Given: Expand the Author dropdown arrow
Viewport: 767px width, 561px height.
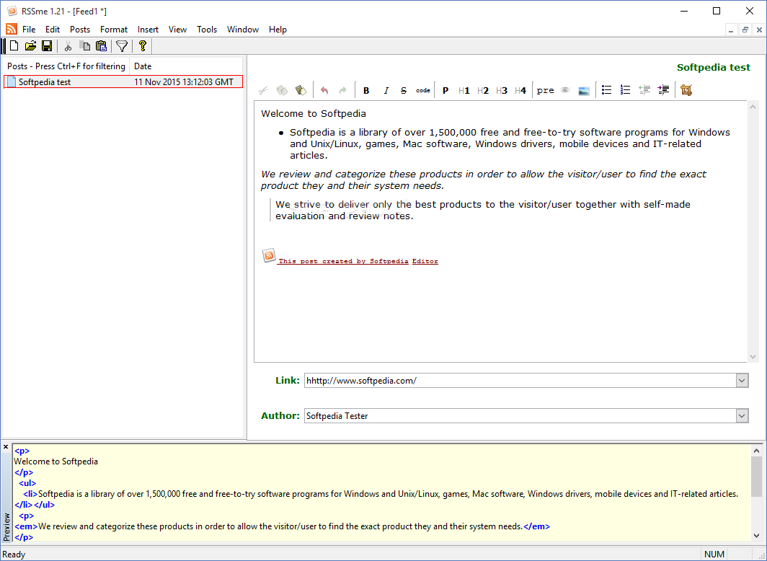Looking at the screenshot, I should (742, 416).
